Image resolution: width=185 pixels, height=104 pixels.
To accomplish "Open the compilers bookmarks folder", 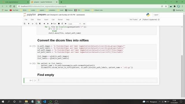I will tap(51, 10).
